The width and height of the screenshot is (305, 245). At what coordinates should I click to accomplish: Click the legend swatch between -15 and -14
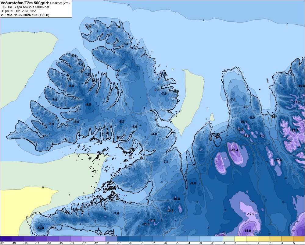click(x=65, y=239)
